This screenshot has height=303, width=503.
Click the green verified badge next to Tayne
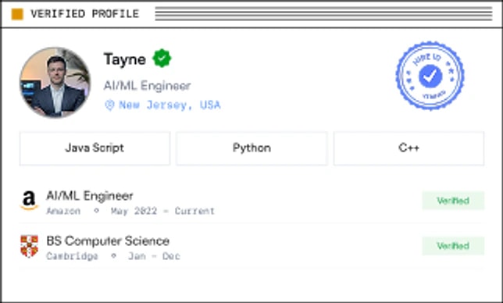(162, 59)
